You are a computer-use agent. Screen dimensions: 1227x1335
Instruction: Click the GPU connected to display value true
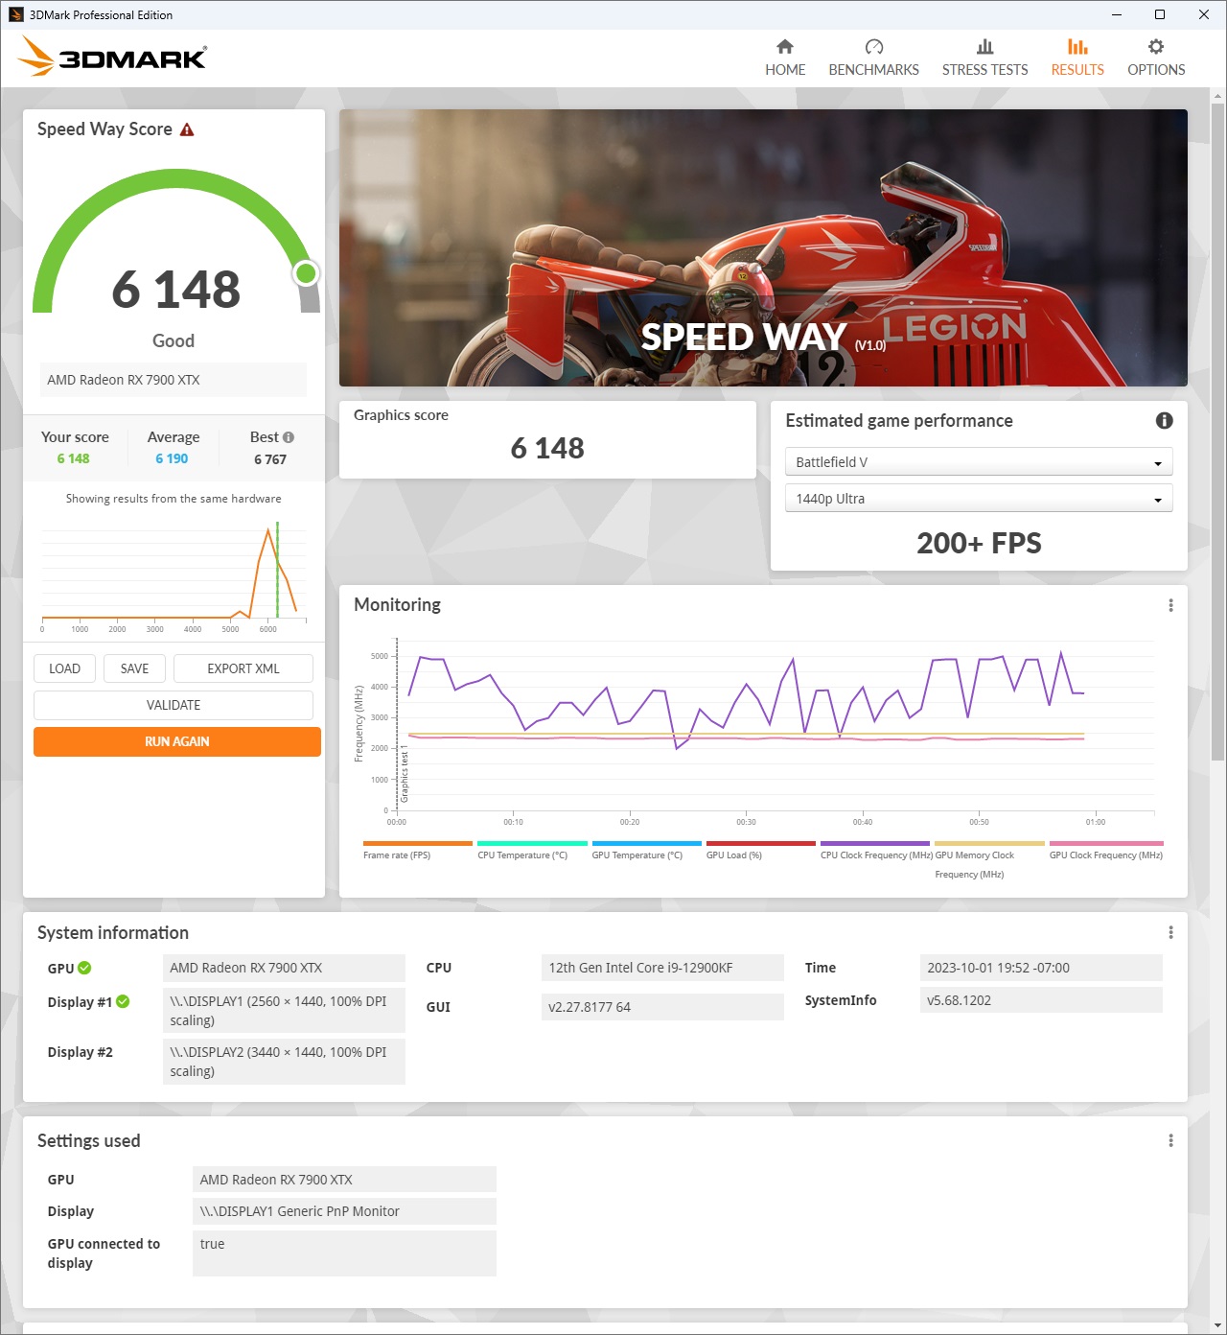tap(344, 1253)
